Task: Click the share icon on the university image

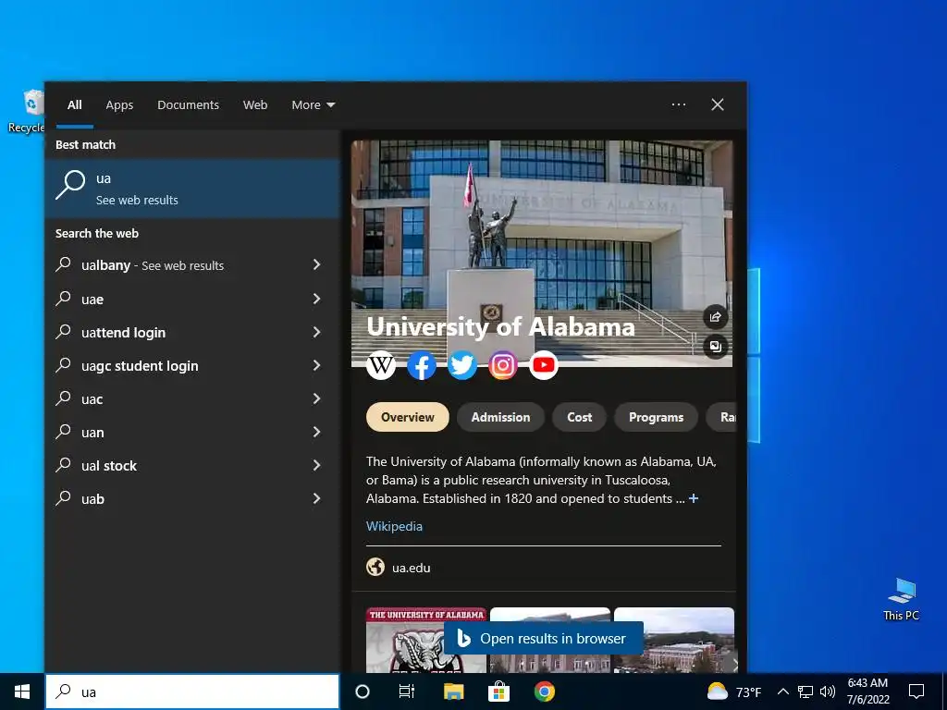Action: coord(716,317)
